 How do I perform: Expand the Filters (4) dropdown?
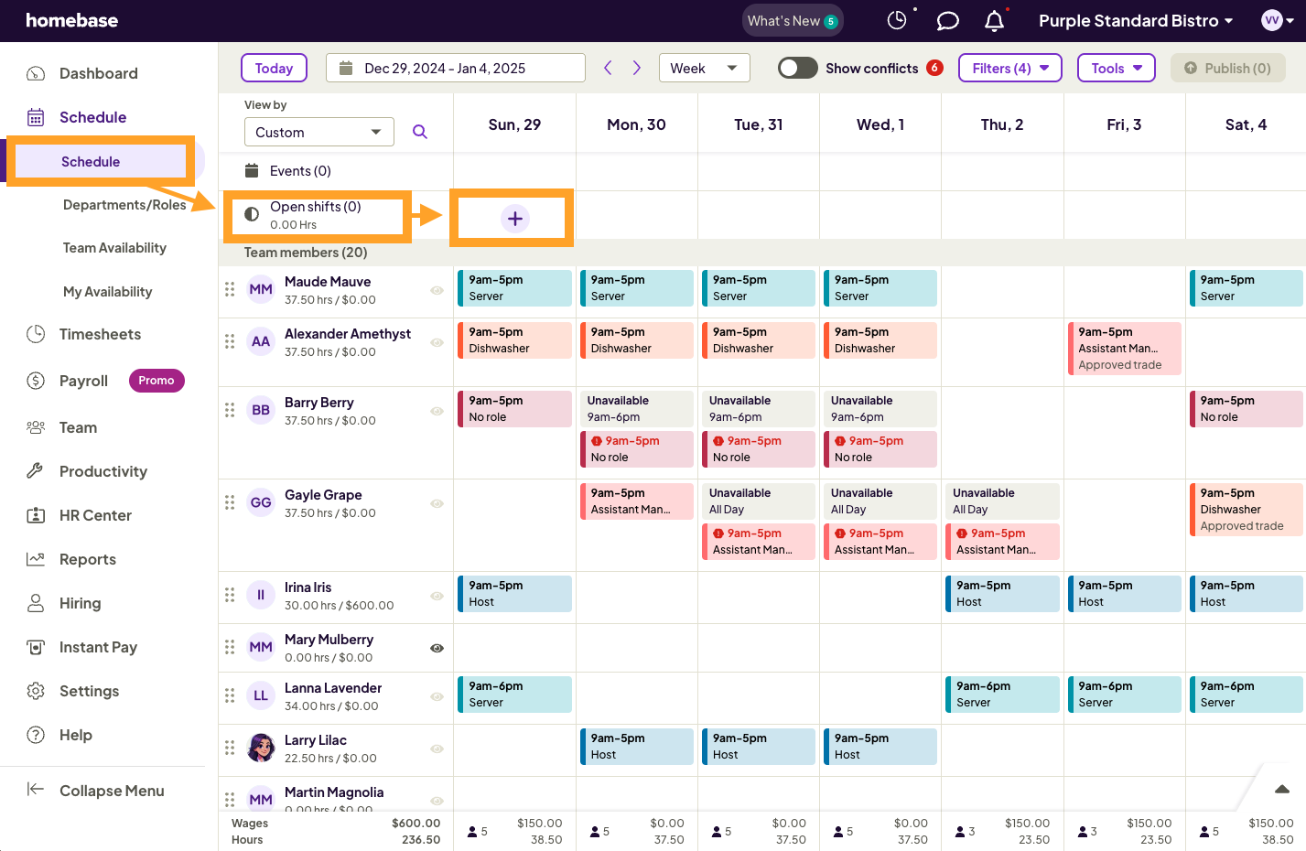click(x=1009, y=68)
